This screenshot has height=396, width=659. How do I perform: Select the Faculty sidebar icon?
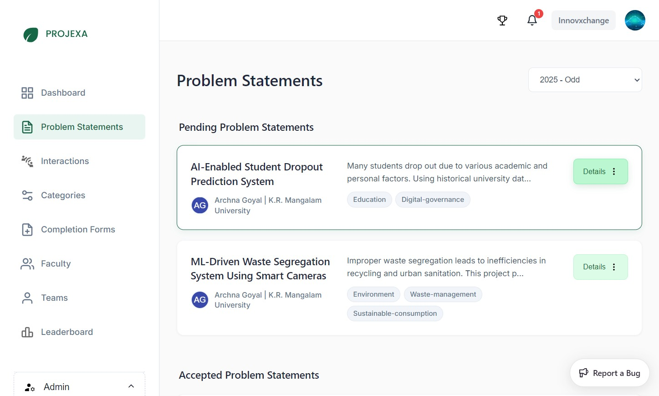[x=27, y=263]
